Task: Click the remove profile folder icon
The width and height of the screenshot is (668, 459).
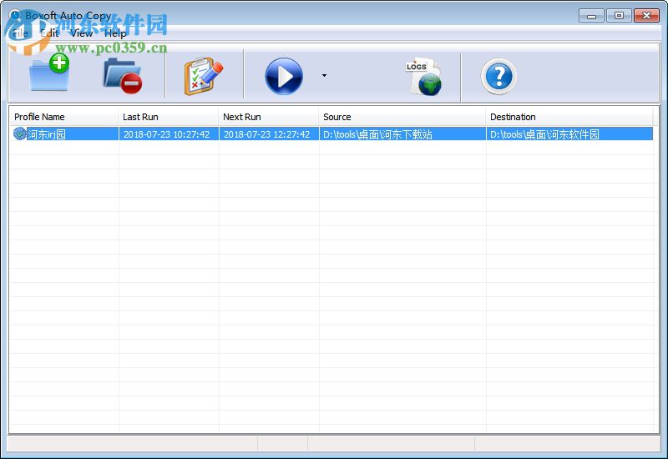Action: (x=123, y=76)
